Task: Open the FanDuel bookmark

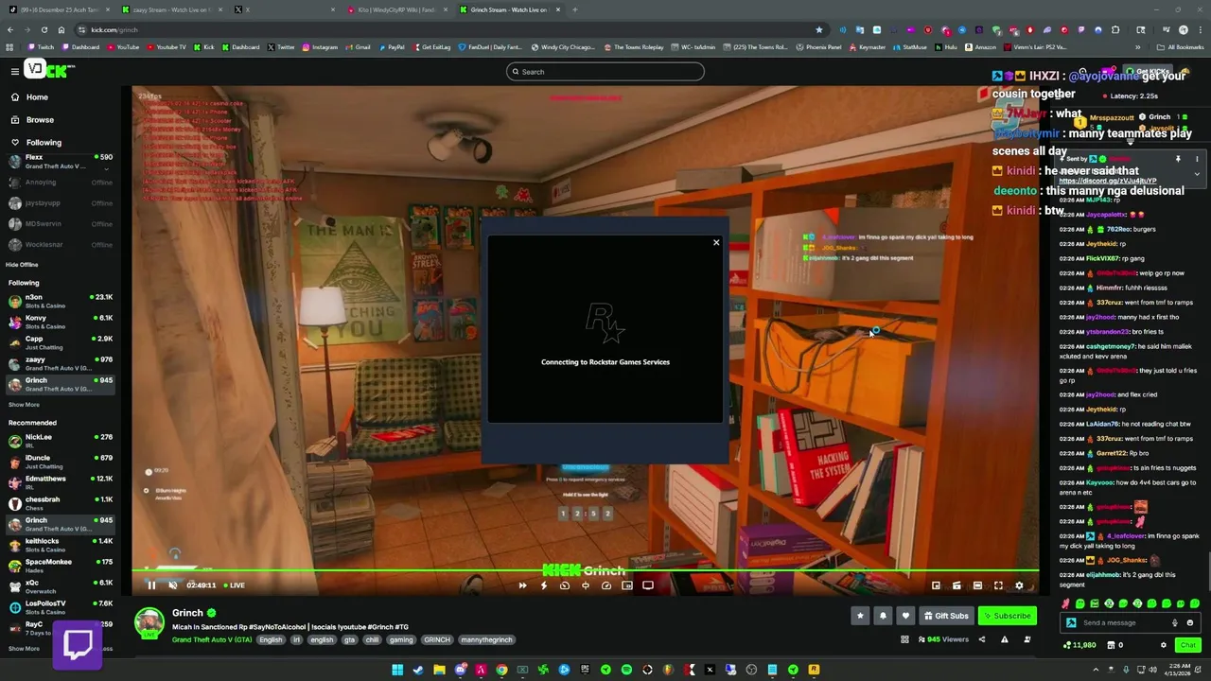Action: click(x=490, y=47)
